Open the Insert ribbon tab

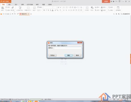[10, 4]
